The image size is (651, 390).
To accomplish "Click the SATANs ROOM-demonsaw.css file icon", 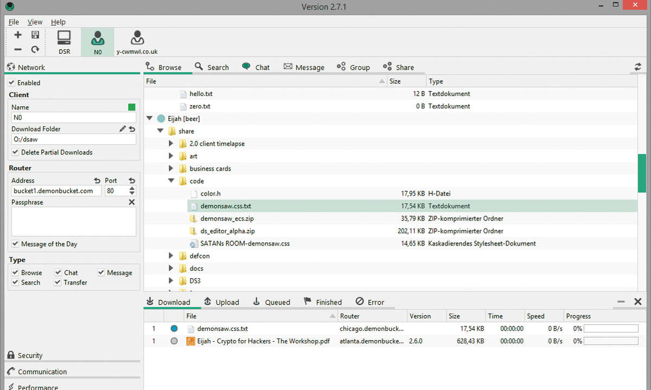I will [194, 243].
